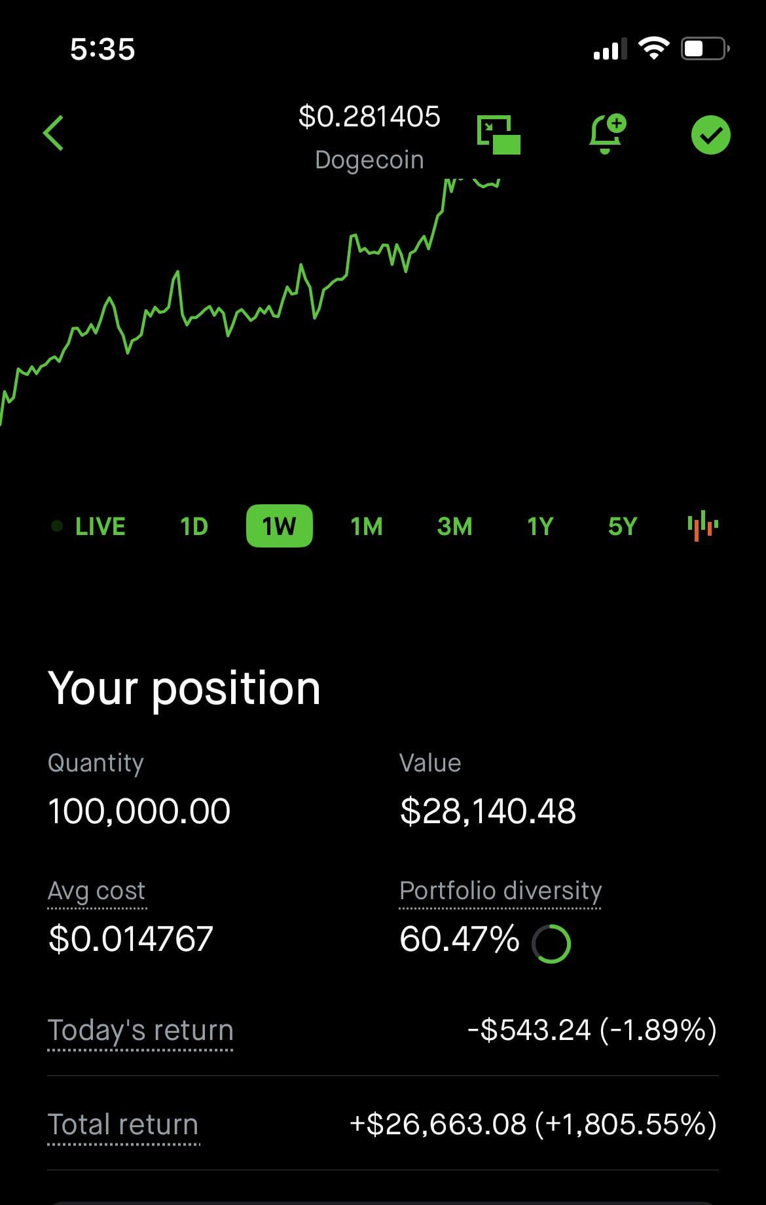The height and width of the screenshot is (1205, 766).
Task: Open the Avg cost explanation
Action: (x=97, y=892)
